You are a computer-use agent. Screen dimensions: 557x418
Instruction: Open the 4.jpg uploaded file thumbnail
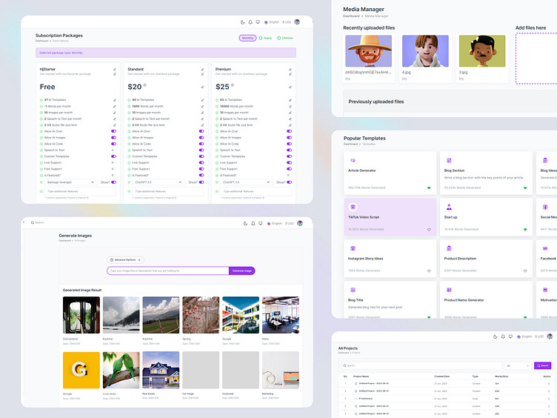425,51
